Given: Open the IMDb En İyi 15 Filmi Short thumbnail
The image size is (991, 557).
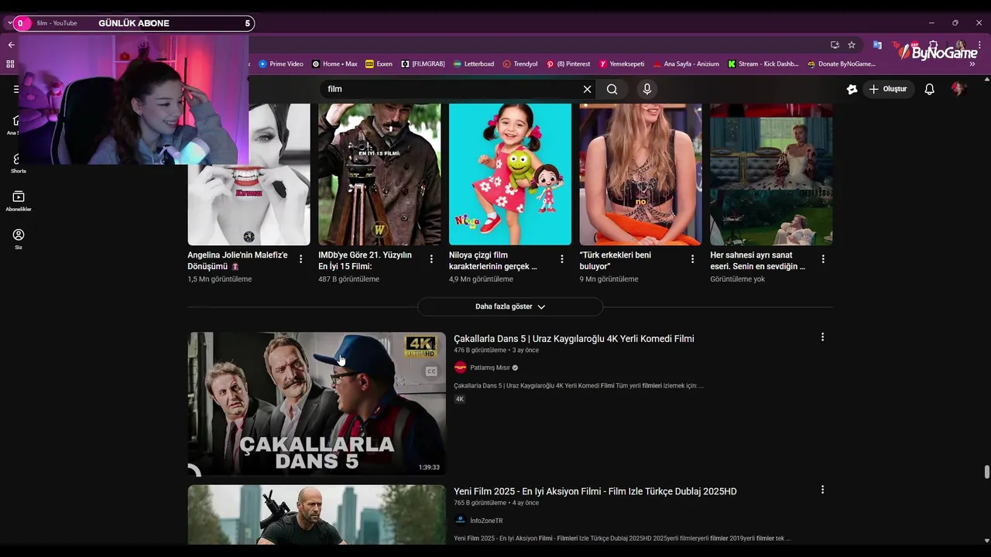Looking at the screenshot, I should tap(379, 175).
